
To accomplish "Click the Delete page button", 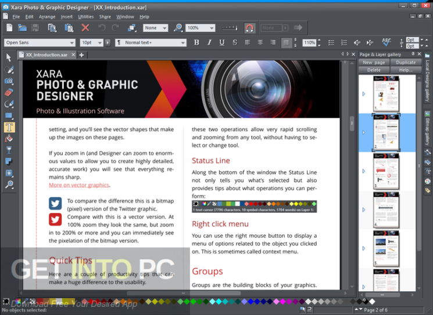I will click(374, 70).
